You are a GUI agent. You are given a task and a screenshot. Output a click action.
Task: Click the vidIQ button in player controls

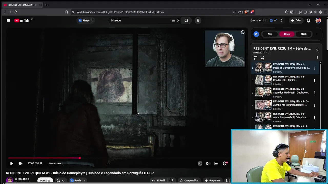pos(200,164)
